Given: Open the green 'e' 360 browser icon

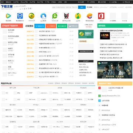Looking at the screenshot, I should [55, 16].
